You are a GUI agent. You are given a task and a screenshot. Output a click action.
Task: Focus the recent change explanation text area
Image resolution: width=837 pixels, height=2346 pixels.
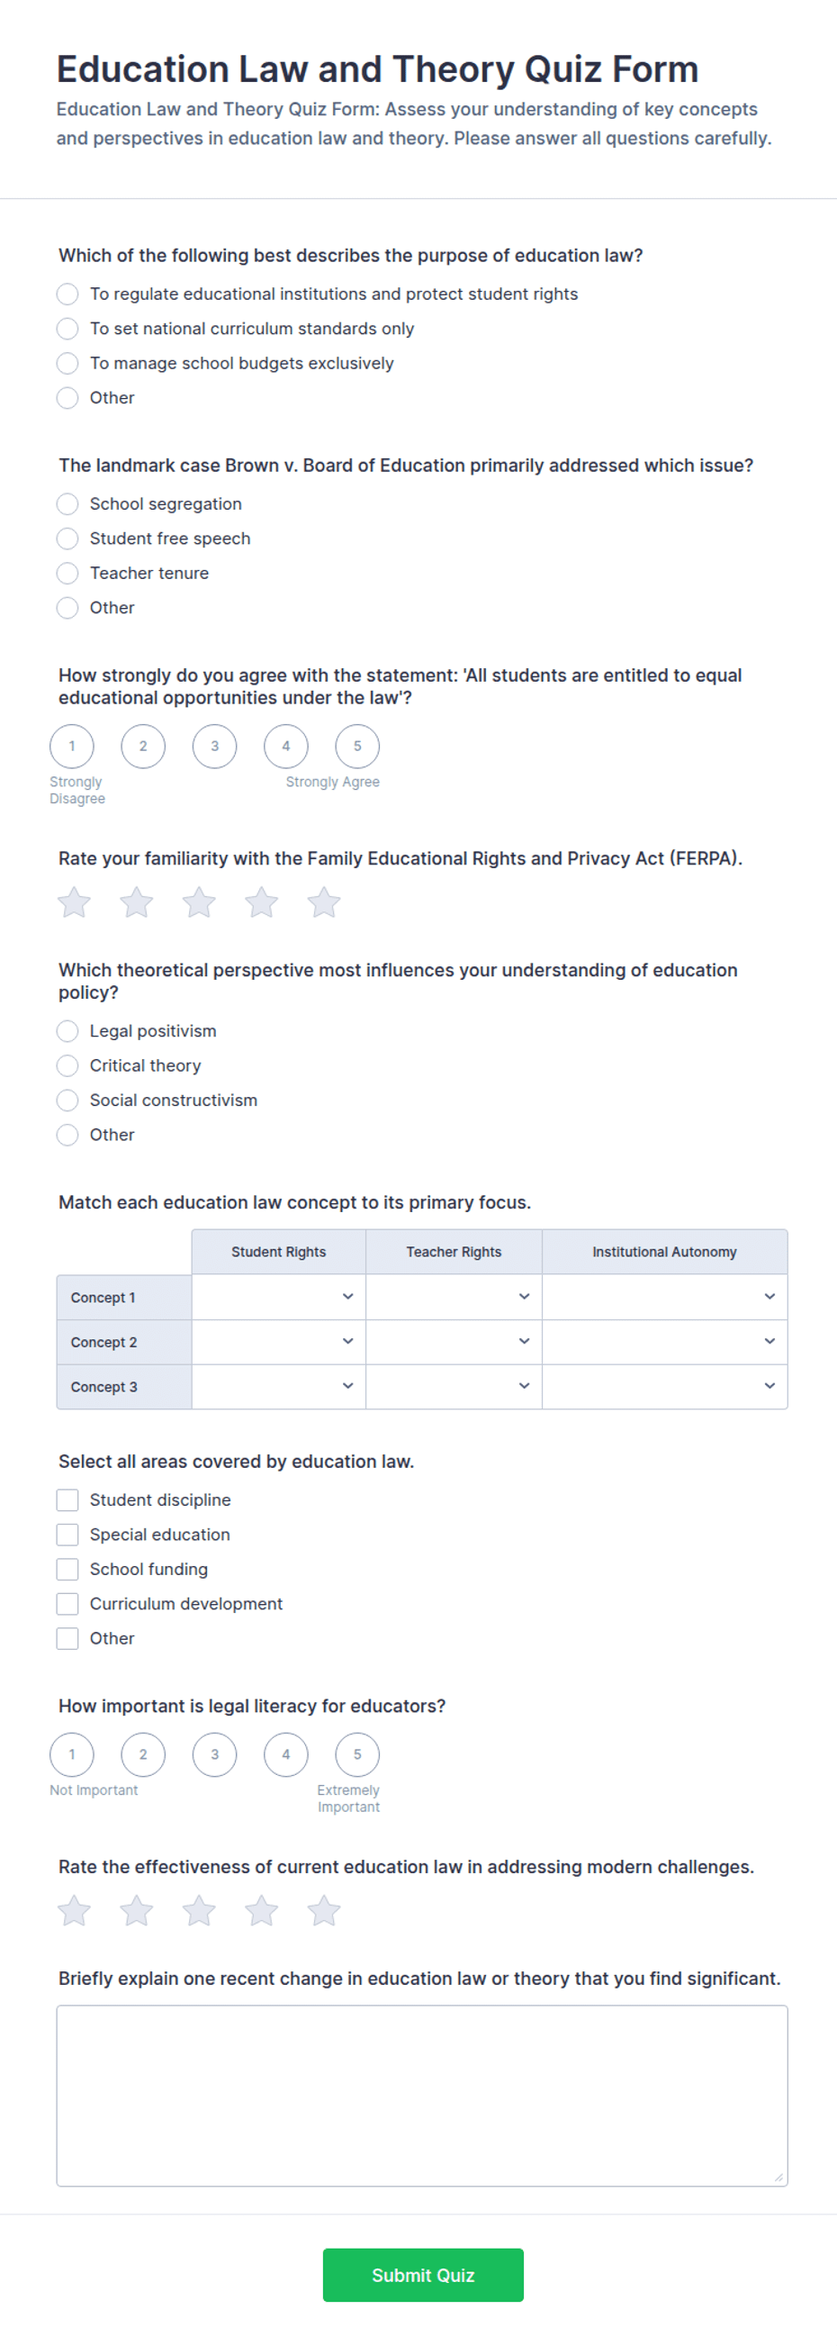coord(422,2096)
